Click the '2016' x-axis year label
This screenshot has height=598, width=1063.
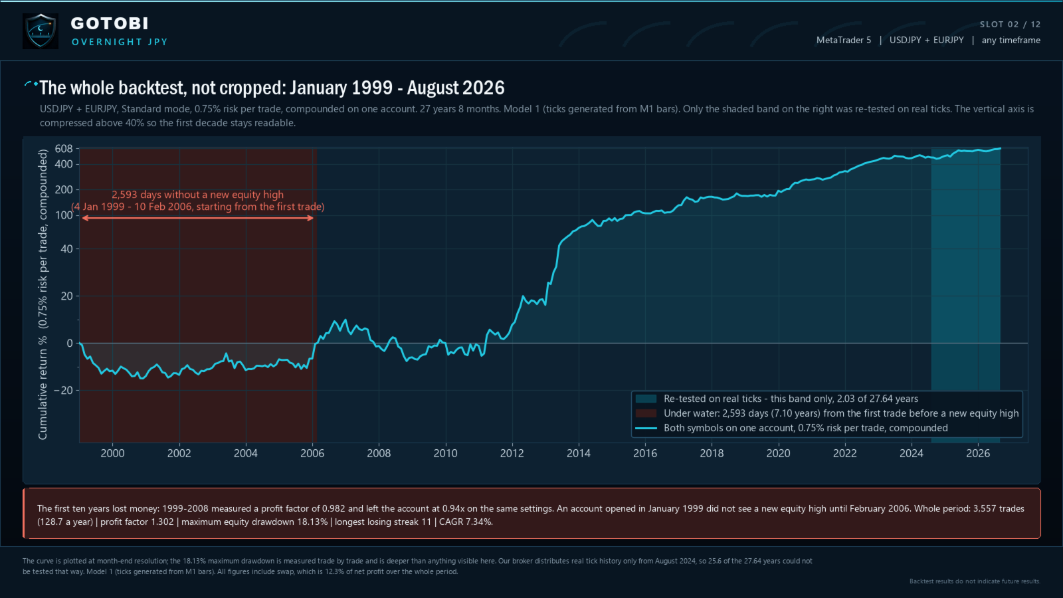point(645,453)
